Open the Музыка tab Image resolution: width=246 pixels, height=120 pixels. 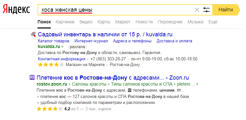tap(195, 22)
